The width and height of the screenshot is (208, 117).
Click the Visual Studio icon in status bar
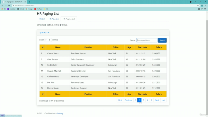(x=2, y=115)
